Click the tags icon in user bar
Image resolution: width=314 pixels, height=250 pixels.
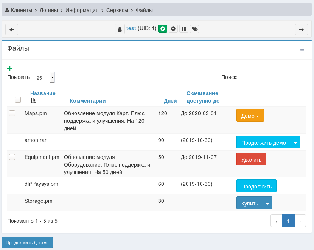click(x=194, y=29)
